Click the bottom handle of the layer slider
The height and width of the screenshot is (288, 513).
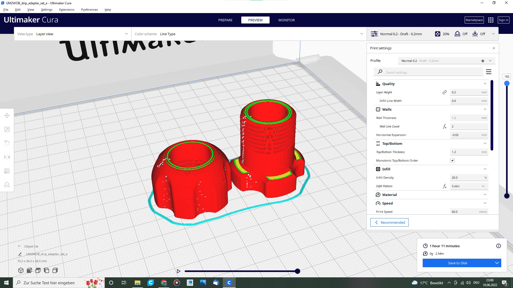tap(507, 196)
